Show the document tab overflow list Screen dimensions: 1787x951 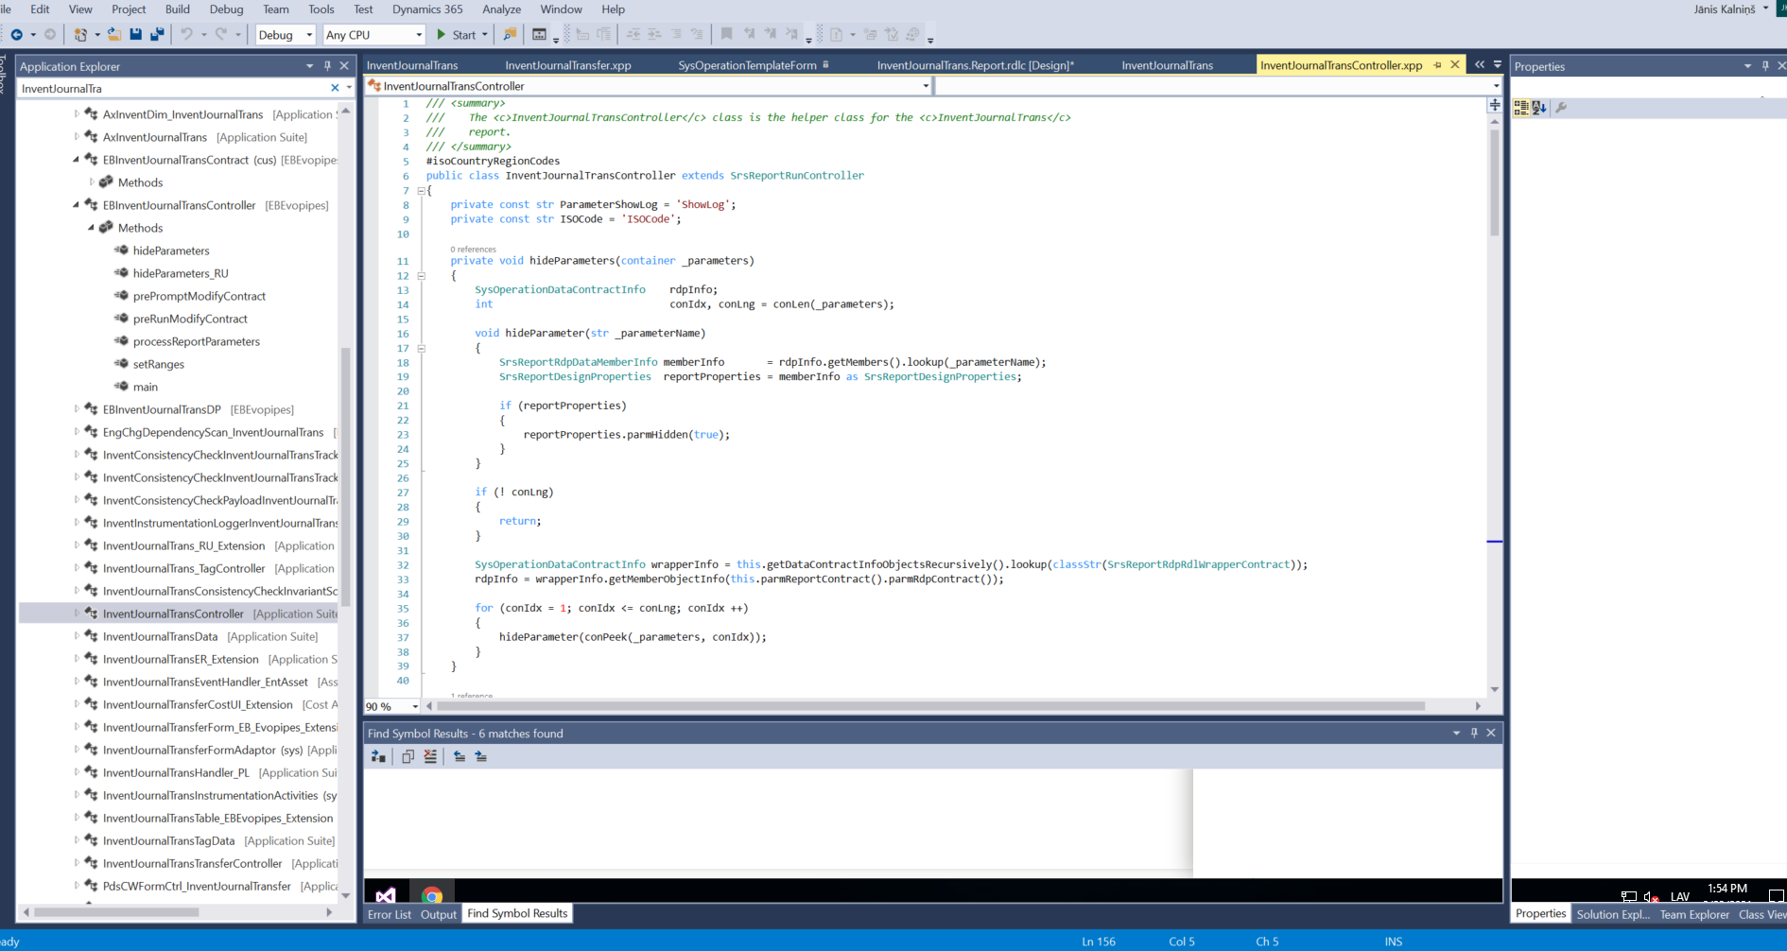(1498, 65)
